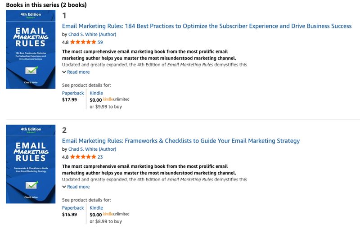Select Paperback format priced $15.99
The image size is (360, 229).
tap(73, 208)
